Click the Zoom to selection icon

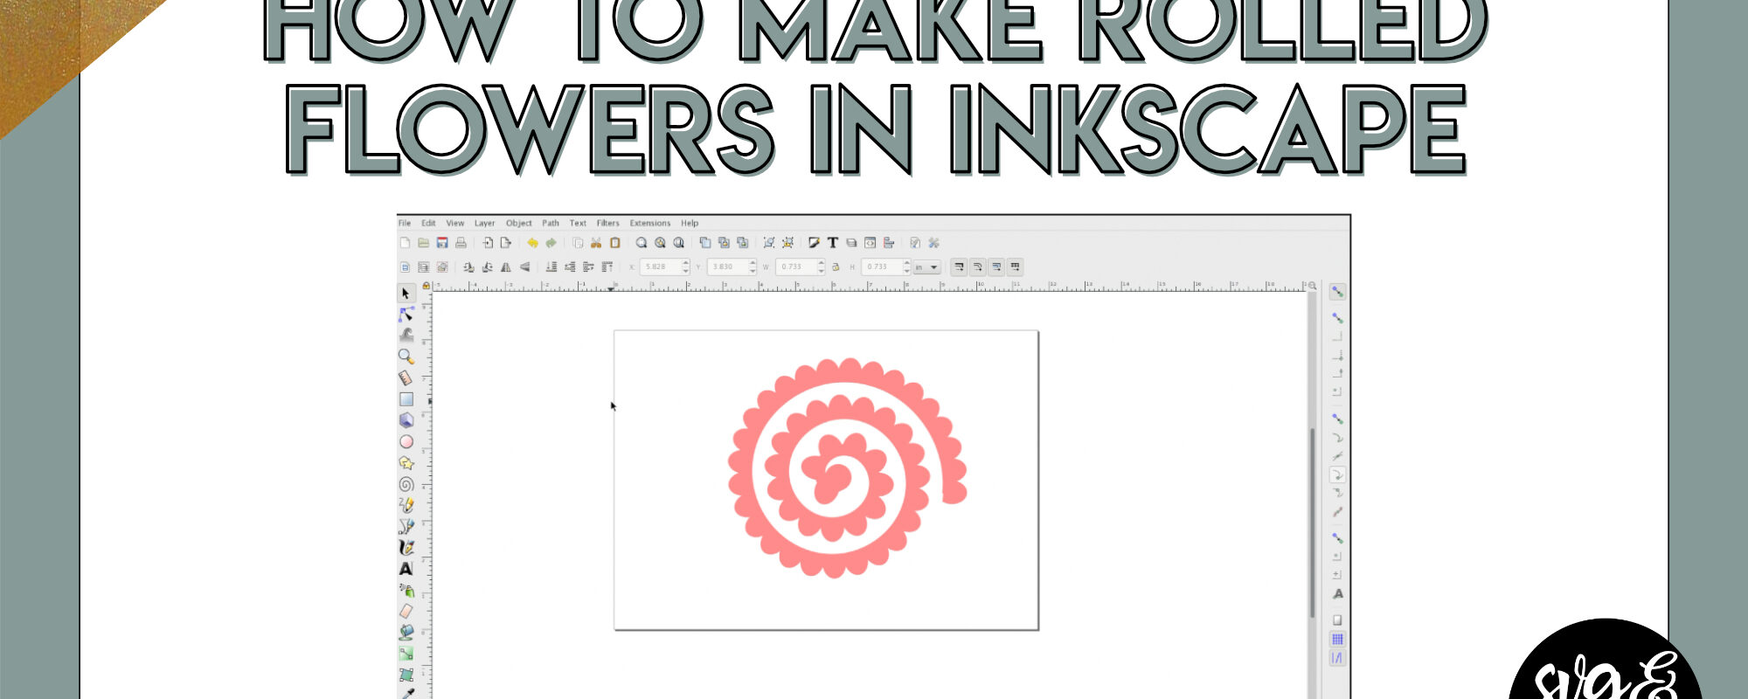[x=642, y=243]
